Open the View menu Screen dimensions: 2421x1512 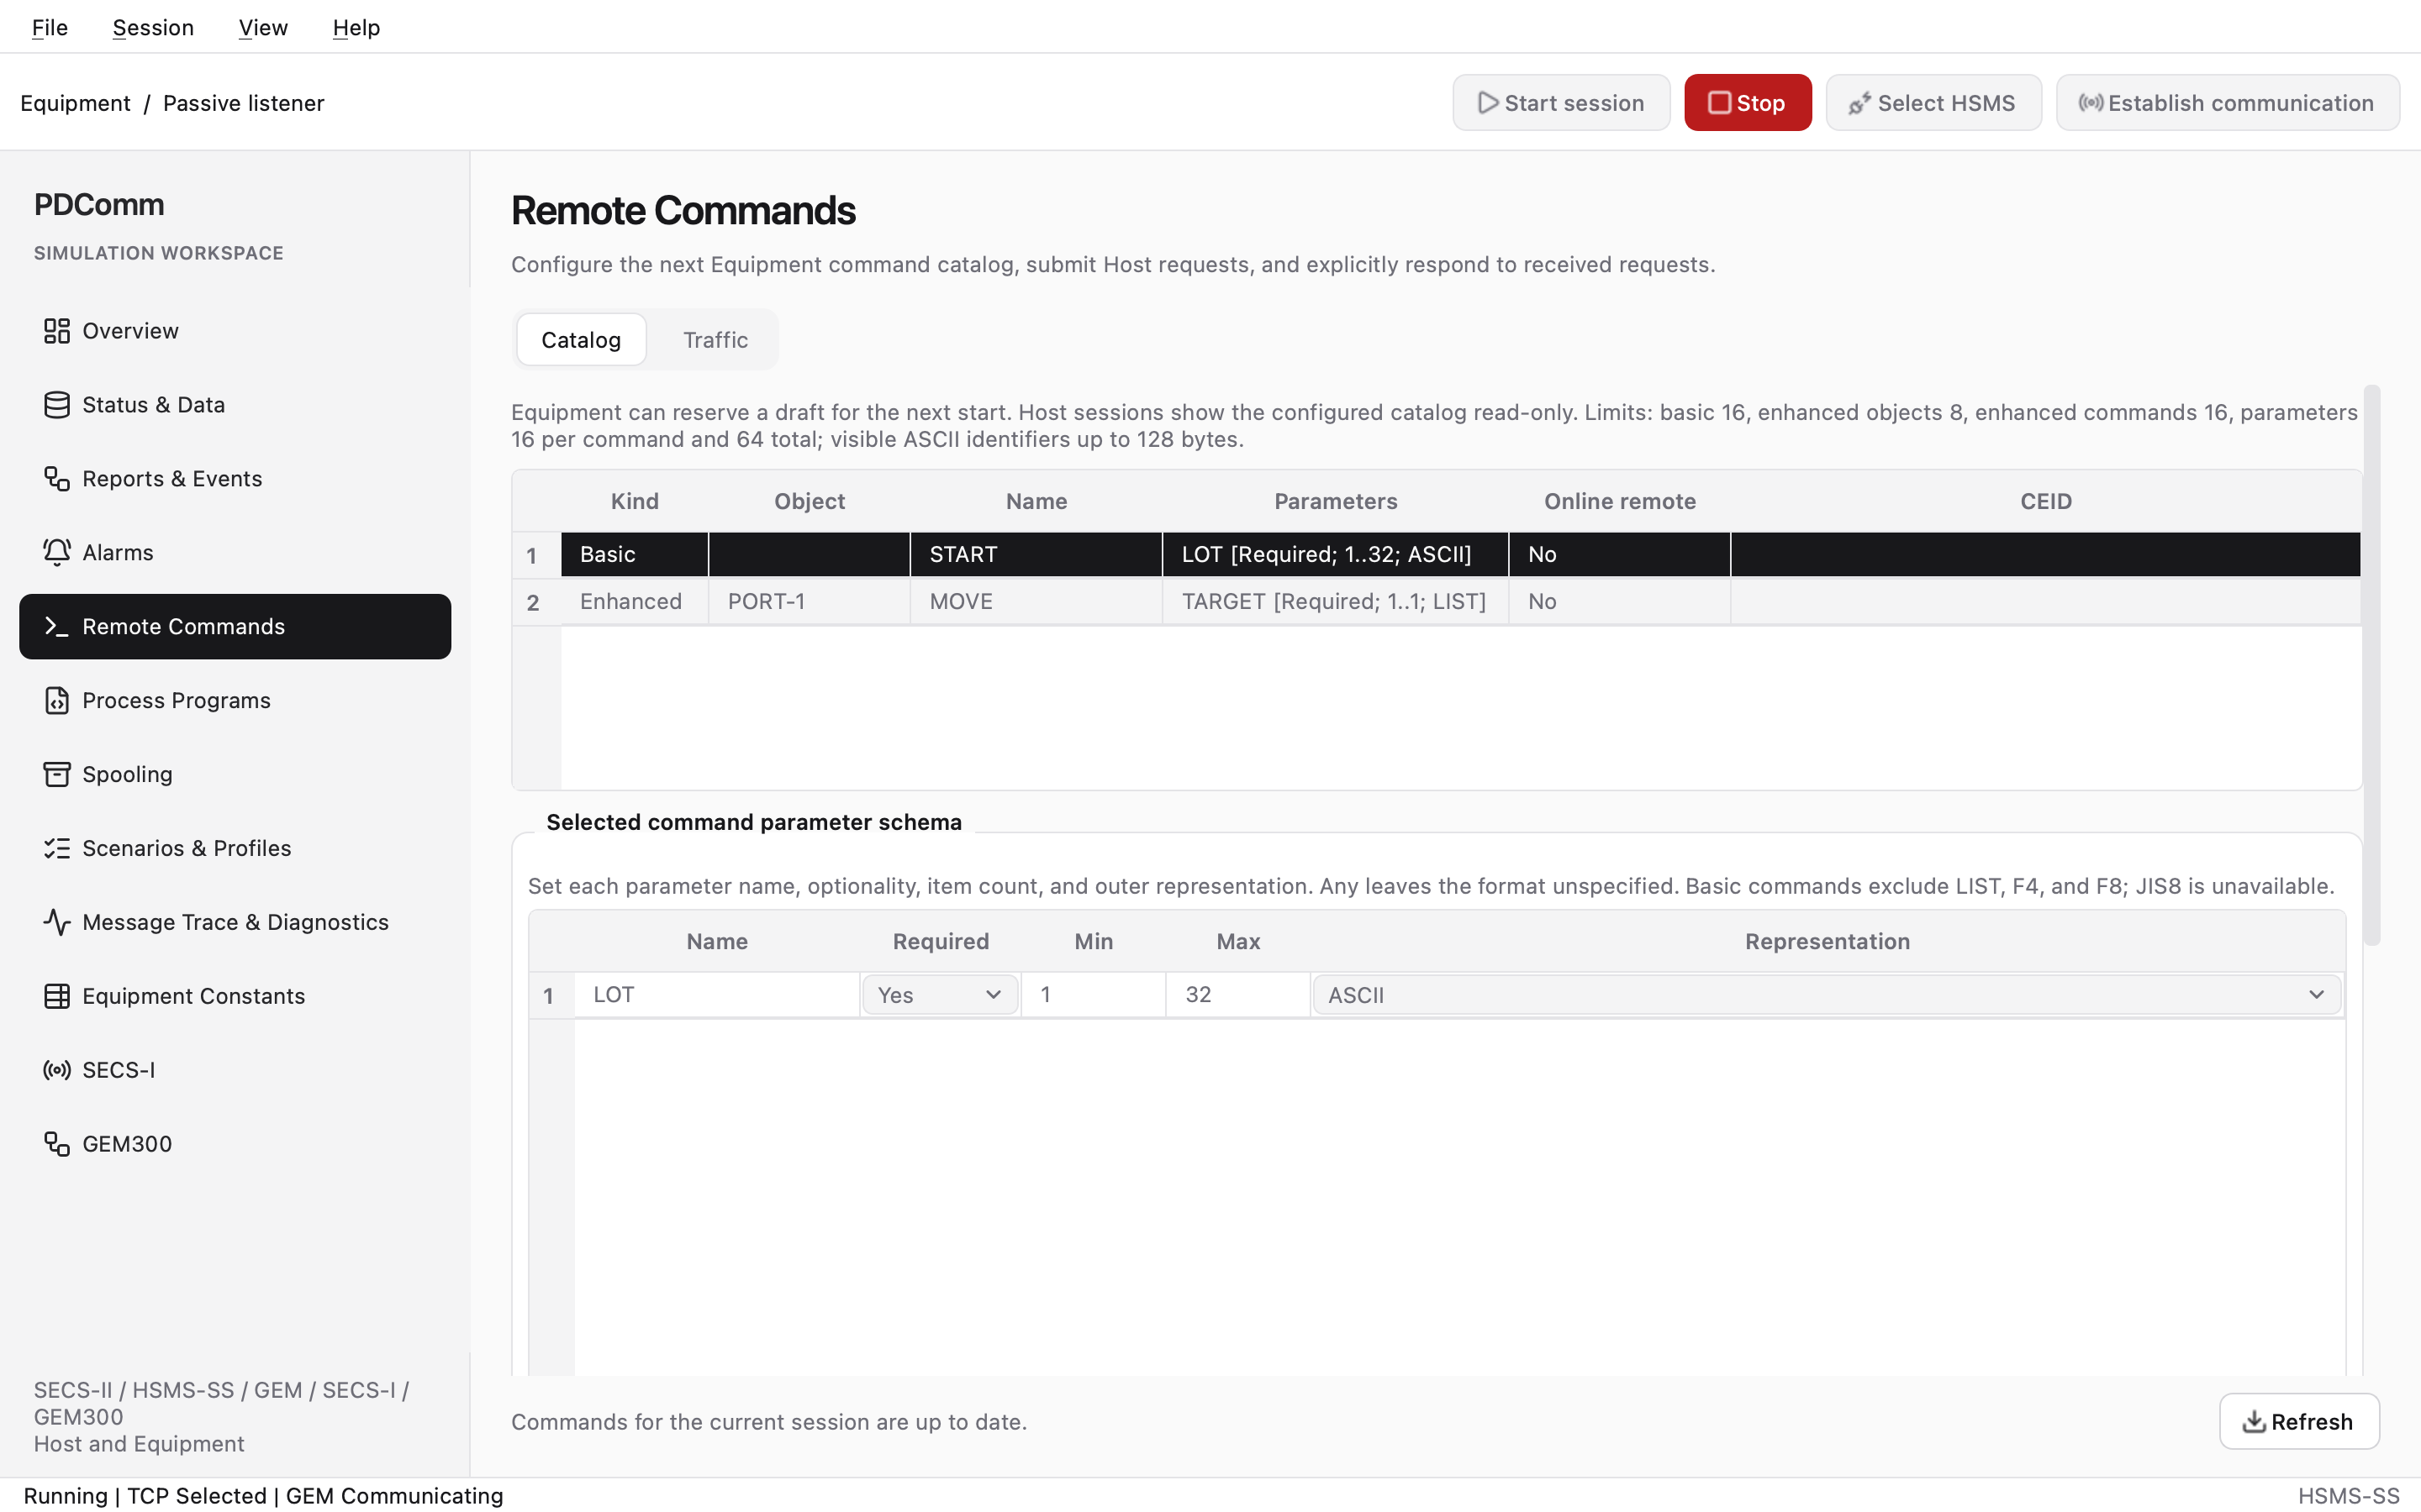263,28
